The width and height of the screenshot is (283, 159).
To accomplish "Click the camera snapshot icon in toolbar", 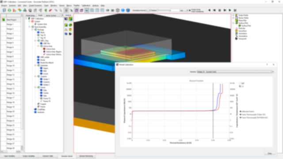I will pos(113,10).
